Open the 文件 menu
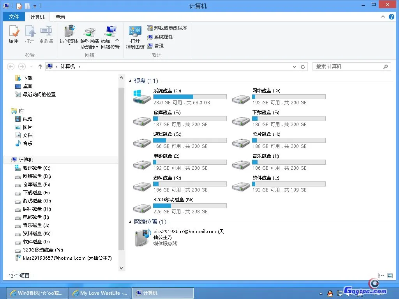Viewport: 399px width, 299px height. [x=14, y=17]
